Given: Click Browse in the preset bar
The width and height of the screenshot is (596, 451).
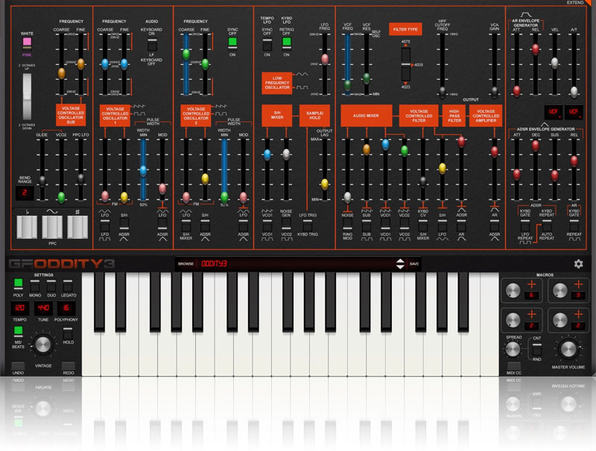Looking at the screenshot, I should [x=186, y=263].
